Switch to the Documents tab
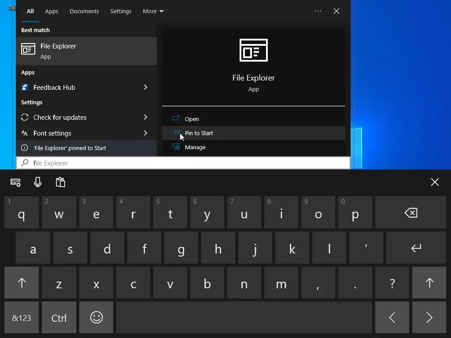 coord(84,11)
